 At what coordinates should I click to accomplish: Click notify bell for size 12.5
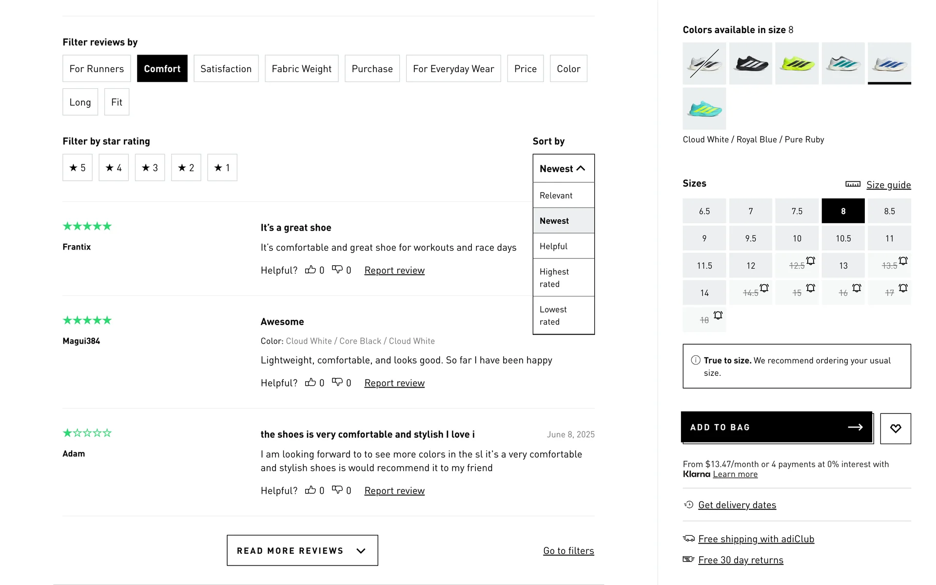(x=810, y=261)
